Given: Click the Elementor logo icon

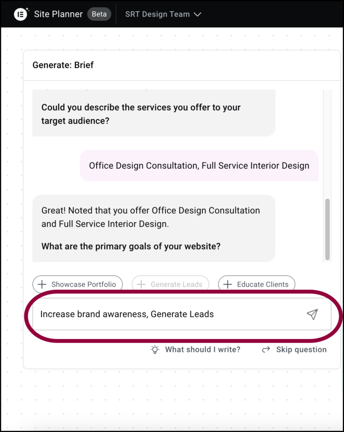Looking at the screenshot, I should 21,14.
